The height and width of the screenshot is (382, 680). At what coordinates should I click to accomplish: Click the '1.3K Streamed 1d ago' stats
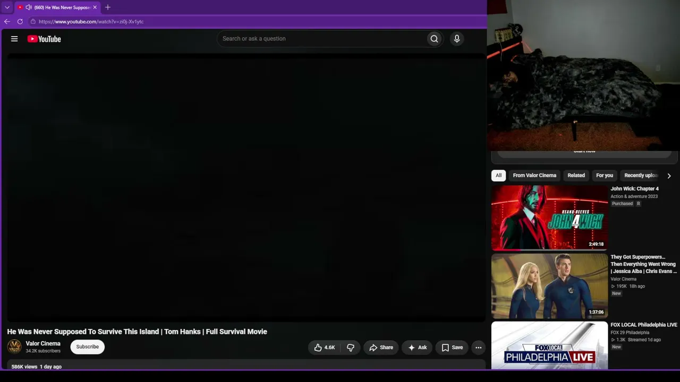pyautogui.click(x=636, y=340)
